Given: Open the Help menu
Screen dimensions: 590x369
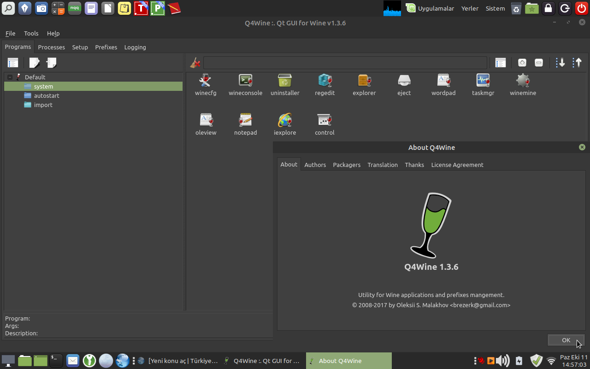Looking at the screenshot, I should click(53, 33).
